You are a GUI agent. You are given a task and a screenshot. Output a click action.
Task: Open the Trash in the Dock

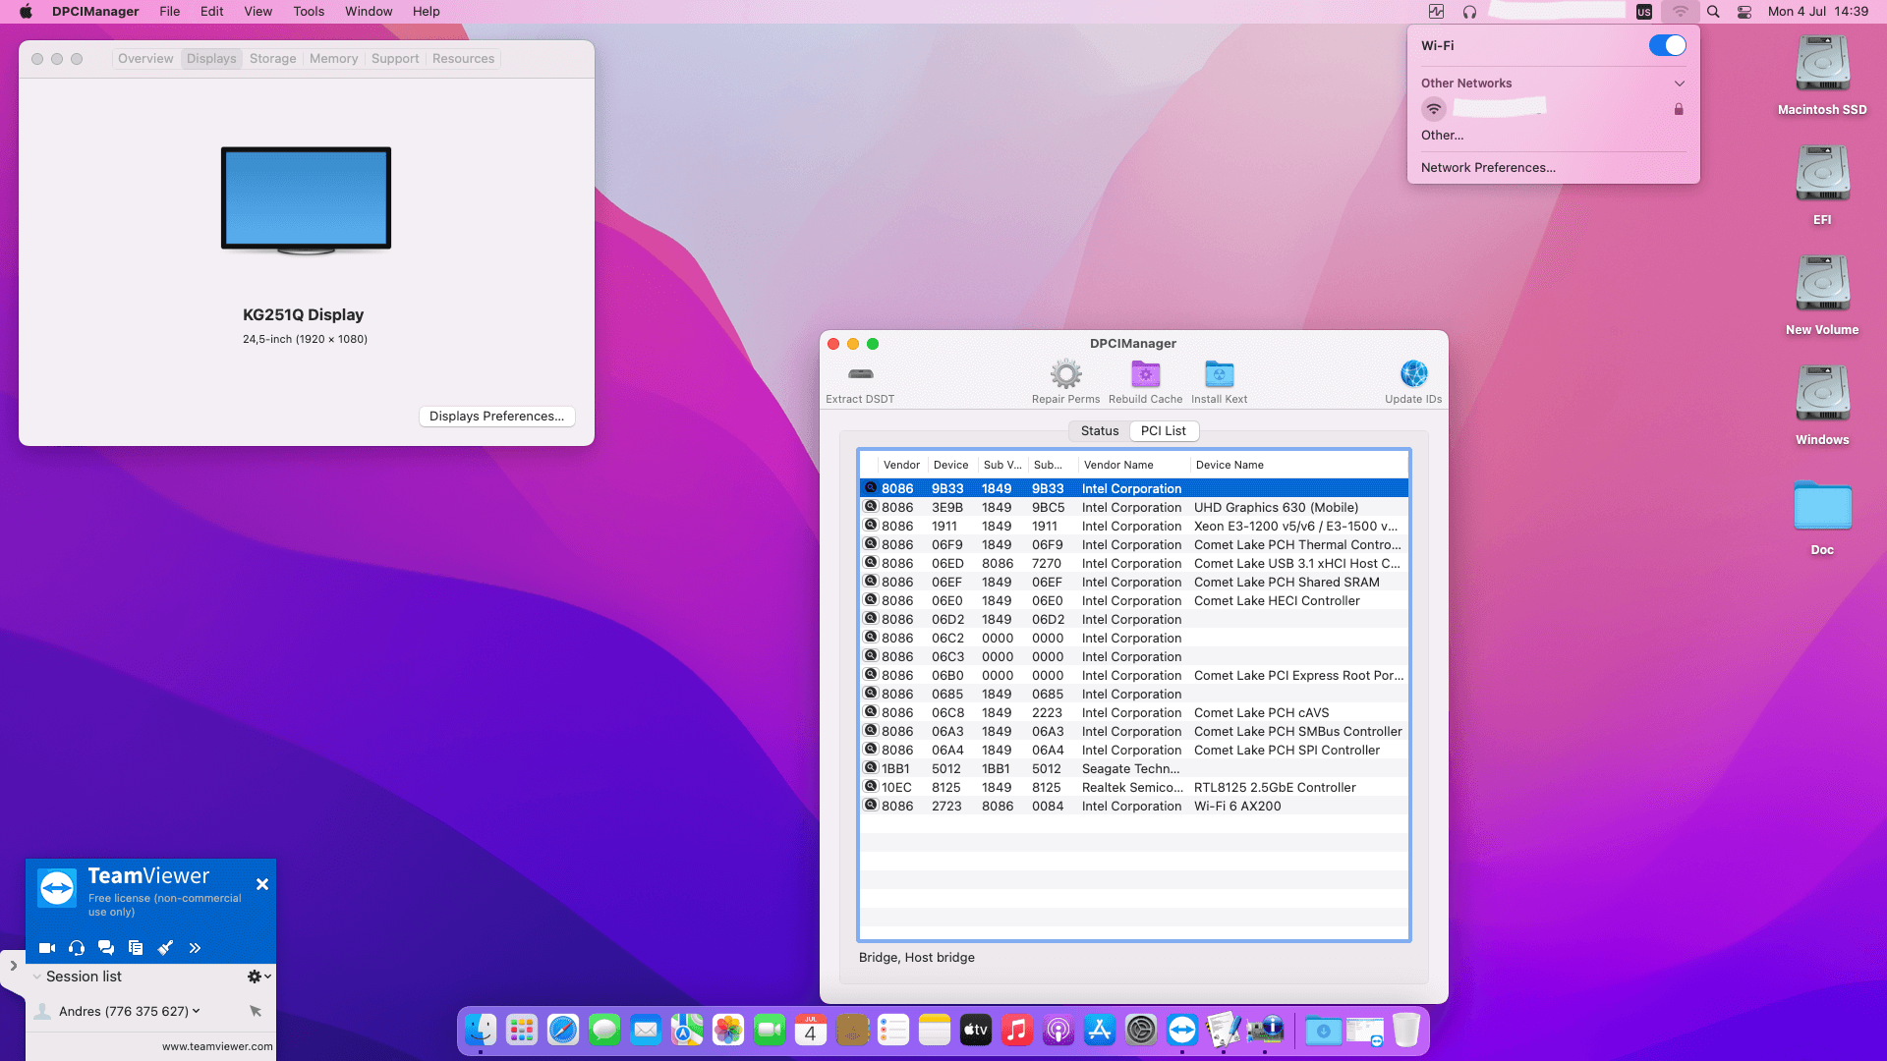(x=1406, y=1030)
